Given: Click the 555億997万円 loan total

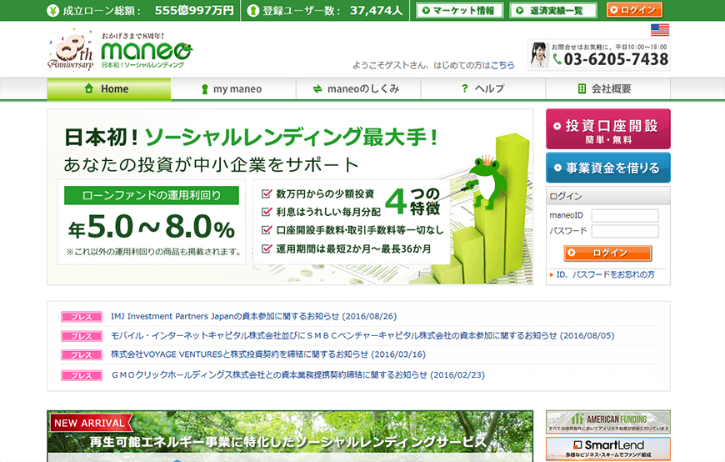Looking at the screenshot, I should pyautogui.click(x=193, y=10).
